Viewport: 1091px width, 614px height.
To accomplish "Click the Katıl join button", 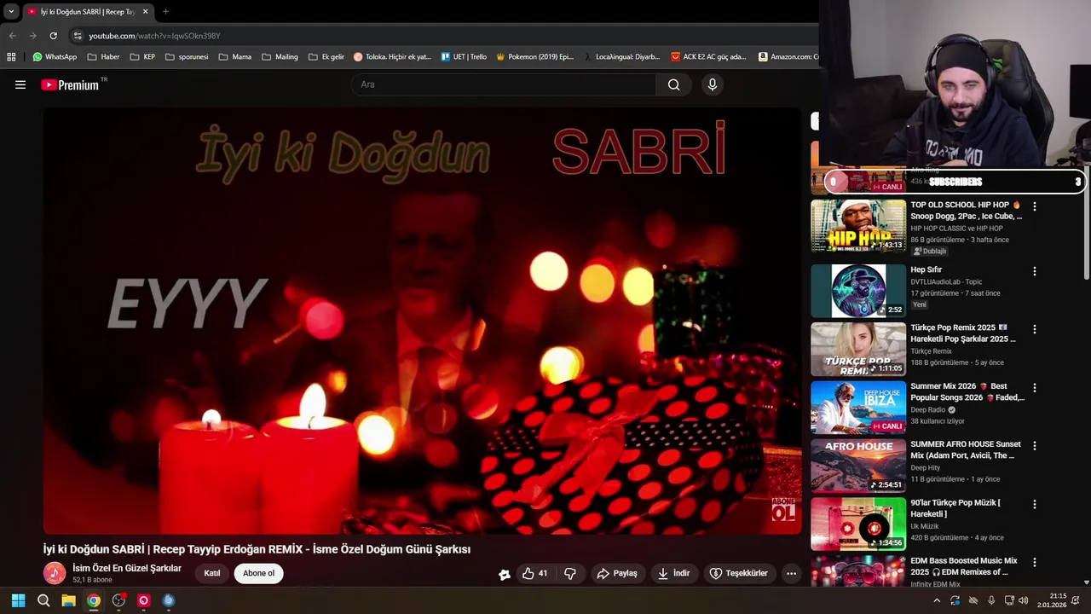I will tap(211, 573).
